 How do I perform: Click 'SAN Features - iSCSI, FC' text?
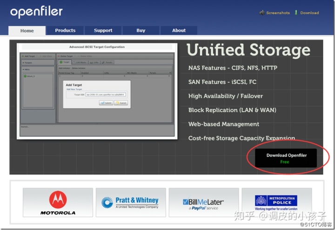(x=222, y=82)
